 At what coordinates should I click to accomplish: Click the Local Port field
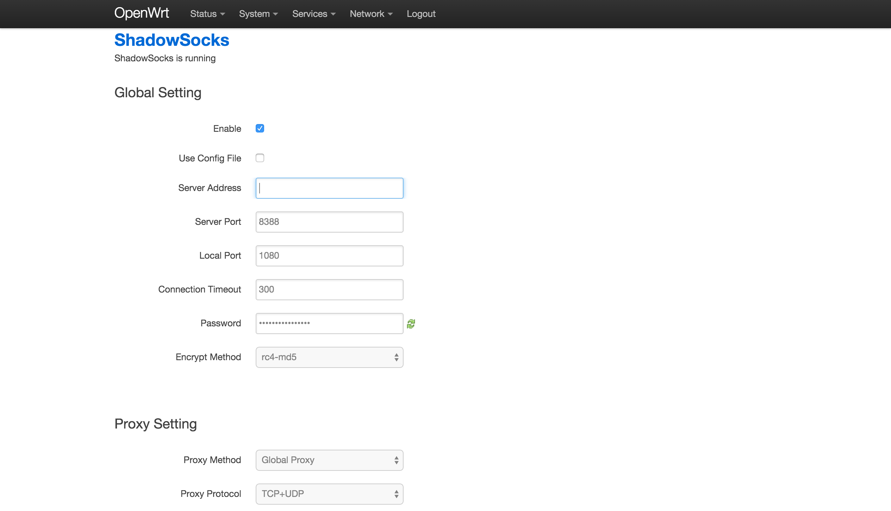(329, 256)
